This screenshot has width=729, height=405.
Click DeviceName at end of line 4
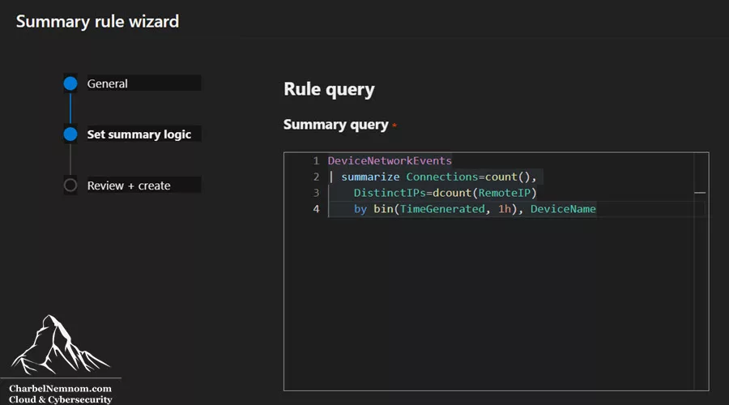point(563,209)
